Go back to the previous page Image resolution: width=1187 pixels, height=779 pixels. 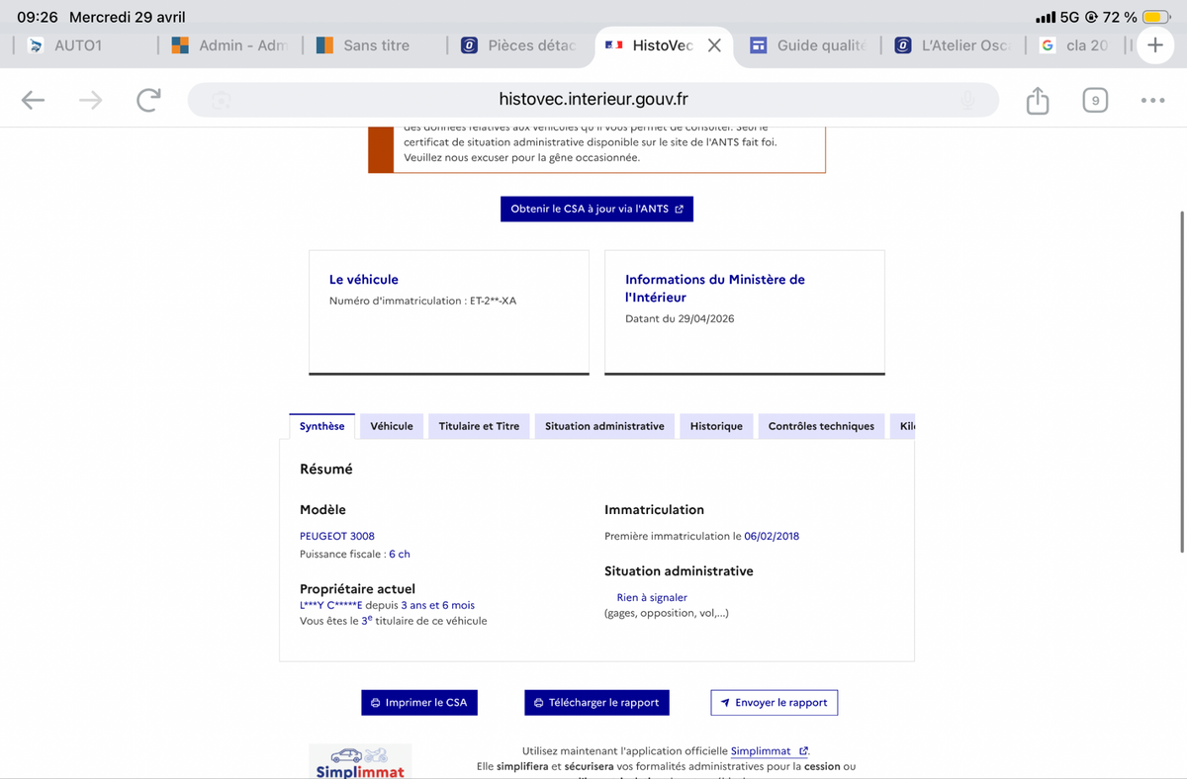pos(34,100)
